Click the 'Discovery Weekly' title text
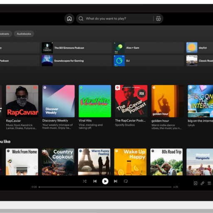Screen dimensions: 213x213 [x=55, y=121]
